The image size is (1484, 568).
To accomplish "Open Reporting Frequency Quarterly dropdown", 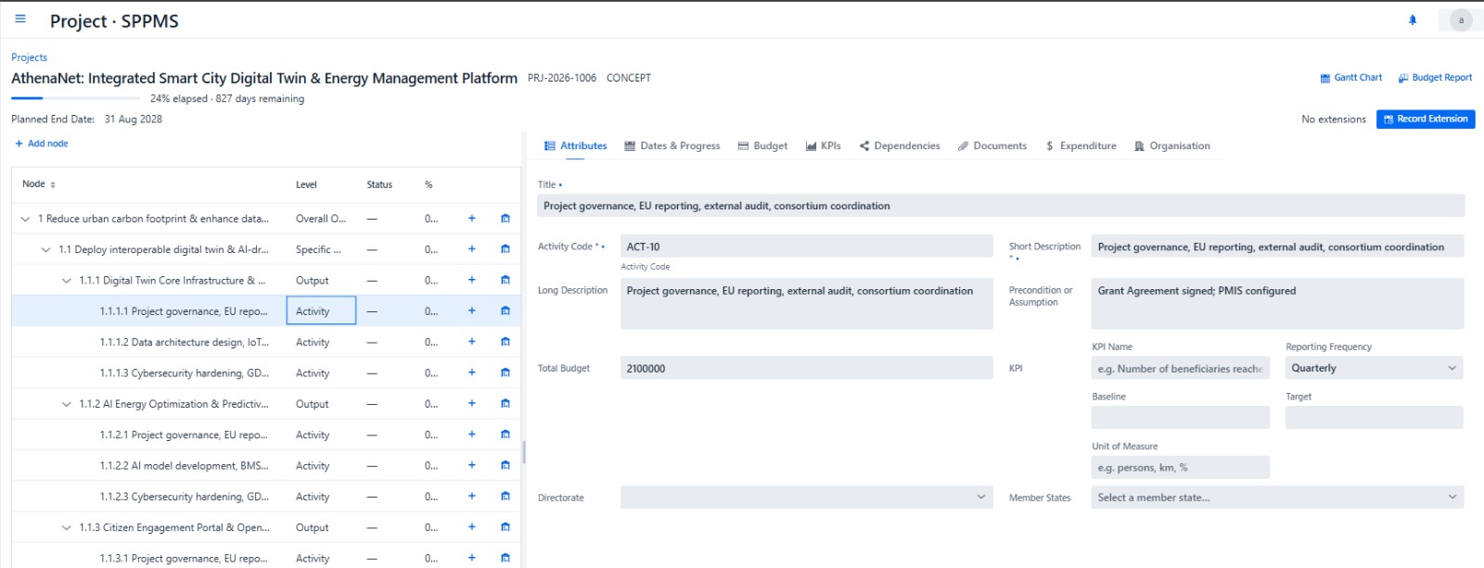I will (x=1374, y=368).
